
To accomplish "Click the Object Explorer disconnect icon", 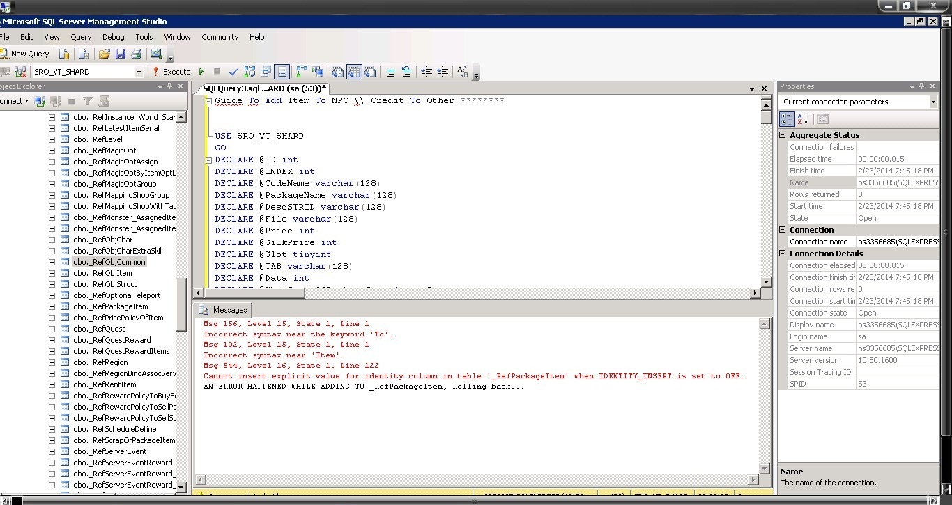I will [56, 101].
